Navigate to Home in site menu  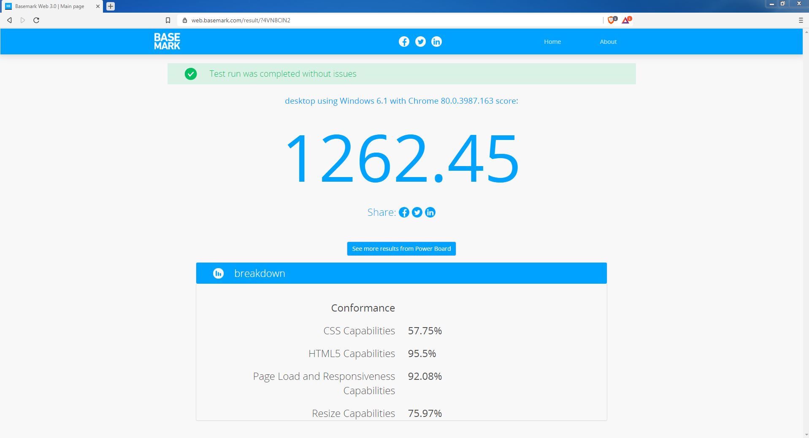(552, 41)
